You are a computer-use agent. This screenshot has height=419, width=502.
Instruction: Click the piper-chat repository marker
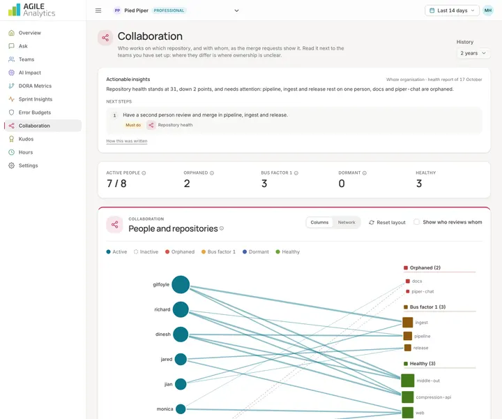[x=408, y=291]
